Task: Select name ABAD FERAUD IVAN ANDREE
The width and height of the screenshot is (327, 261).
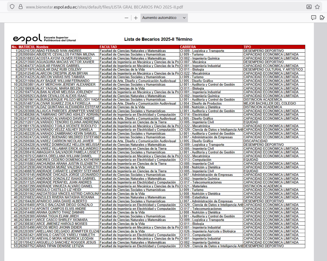Action: point(59,51)
